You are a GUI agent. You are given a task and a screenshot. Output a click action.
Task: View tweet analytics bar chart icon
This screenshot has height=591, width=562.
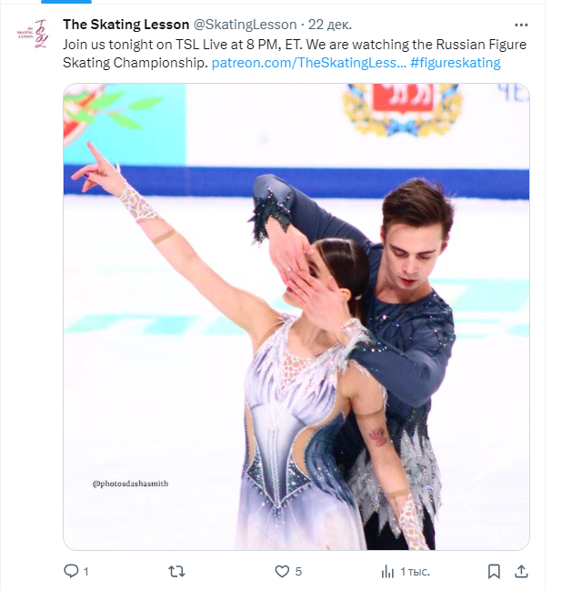coord(387,572)
